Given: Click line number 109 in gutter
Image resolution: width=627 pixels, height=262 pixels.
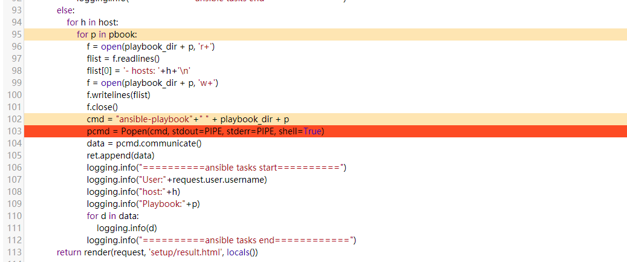Looking at the screenshot, I should tap(15, 203).
